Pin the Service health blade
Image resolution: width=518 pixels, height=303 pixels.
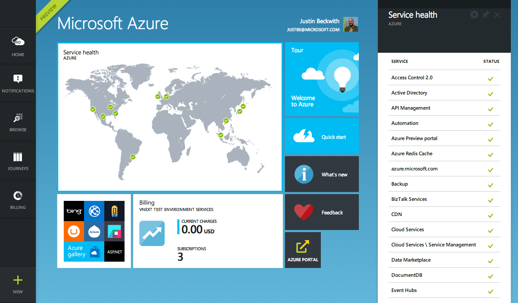[x=486, y=15]
